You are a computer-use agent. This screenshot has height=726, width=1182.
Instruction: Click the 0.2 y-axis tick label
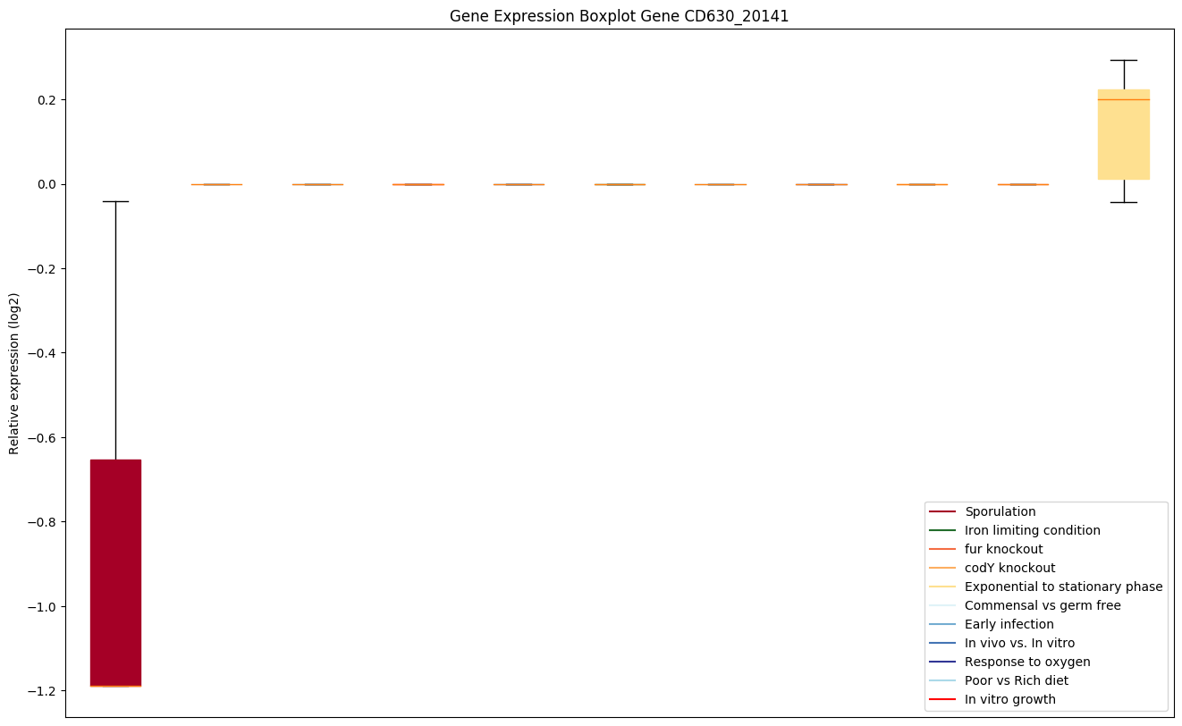[x=46, y=99]
